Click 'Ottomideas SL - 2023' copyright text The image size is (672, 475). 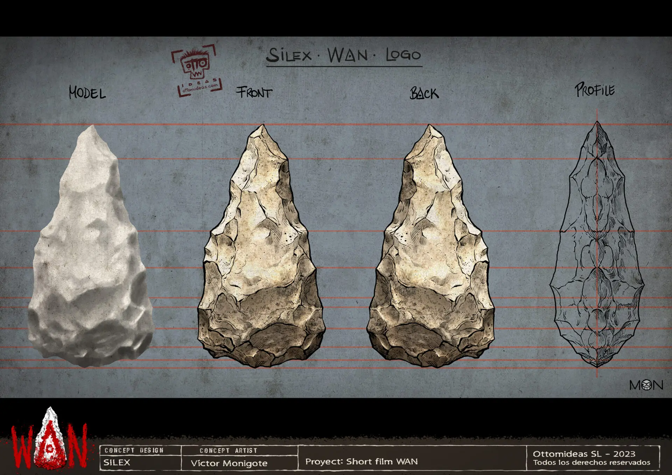tap(584, 454)
